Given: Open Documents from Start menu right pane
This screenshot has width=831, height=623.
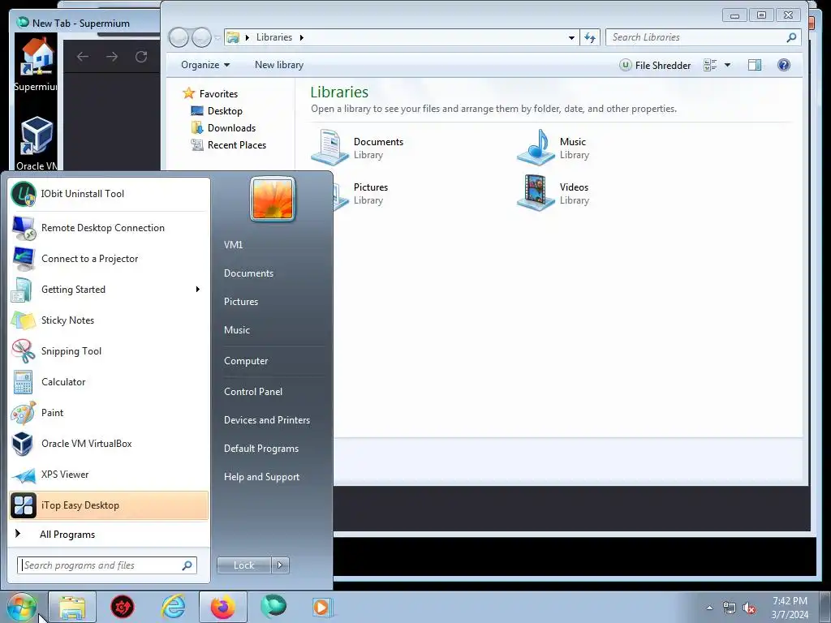Looking at the screenshot, I should point(248,273).
